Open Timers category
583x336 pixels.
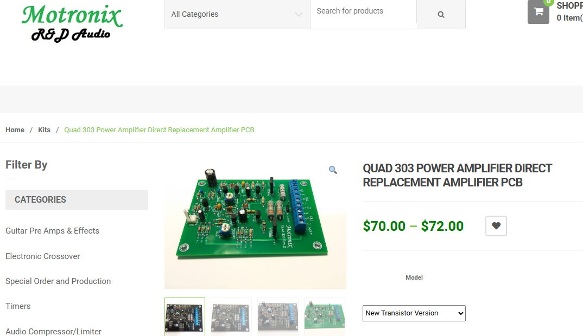tap(18, 306)
